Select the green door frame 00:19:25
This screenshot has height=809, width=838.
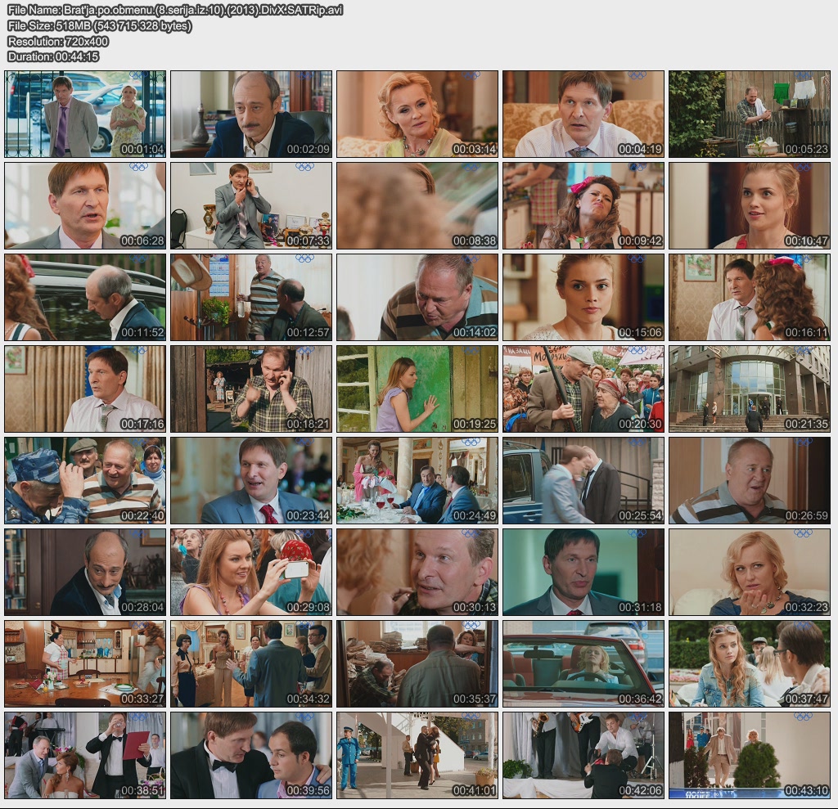[417, 389]
